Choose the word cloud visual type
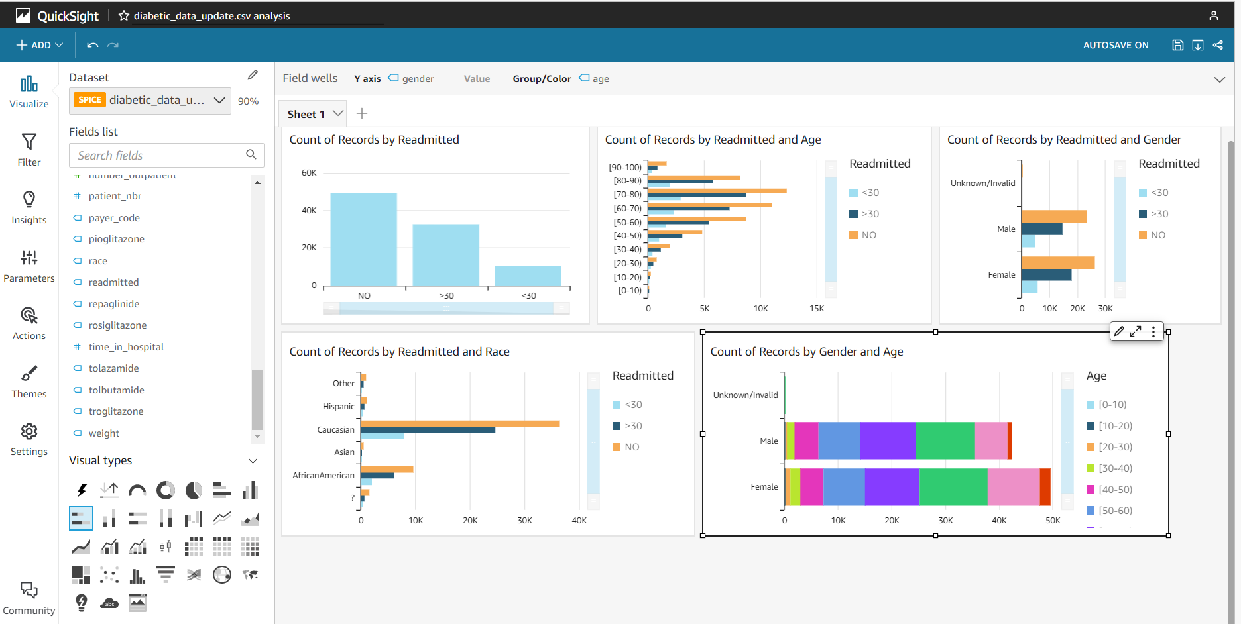Viewport: 1241px width, 624px height. point(109,603)
